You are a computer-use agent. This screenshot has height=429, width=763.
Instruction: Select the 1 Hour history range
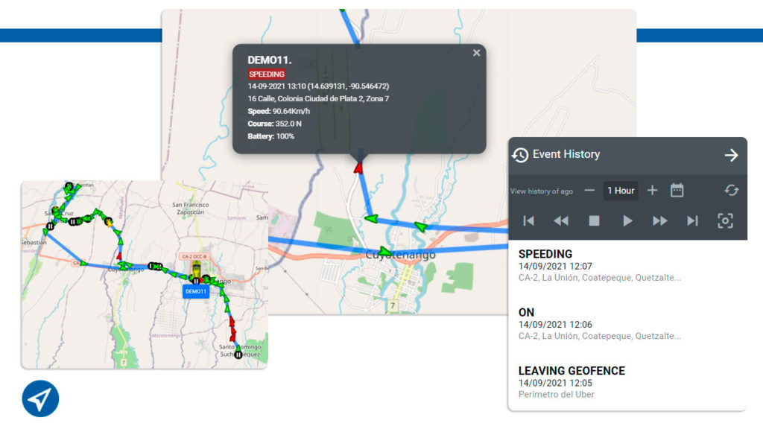[x=621, y=191]
